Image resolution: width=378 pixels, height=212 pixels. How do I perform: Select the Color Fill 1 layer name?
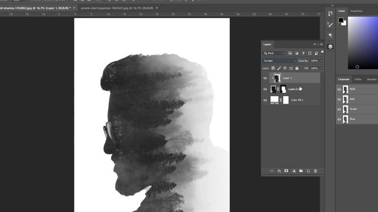[x=297, y=100]
